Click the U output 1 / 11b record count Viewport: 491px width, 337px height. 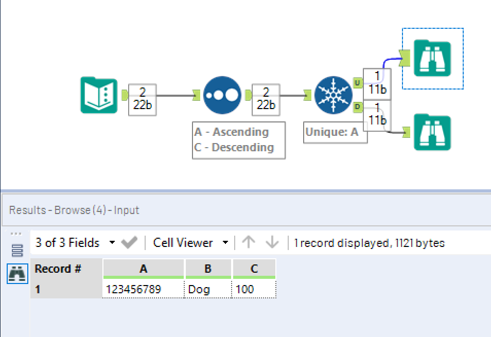pyautogui.click(x=377, y=83)
